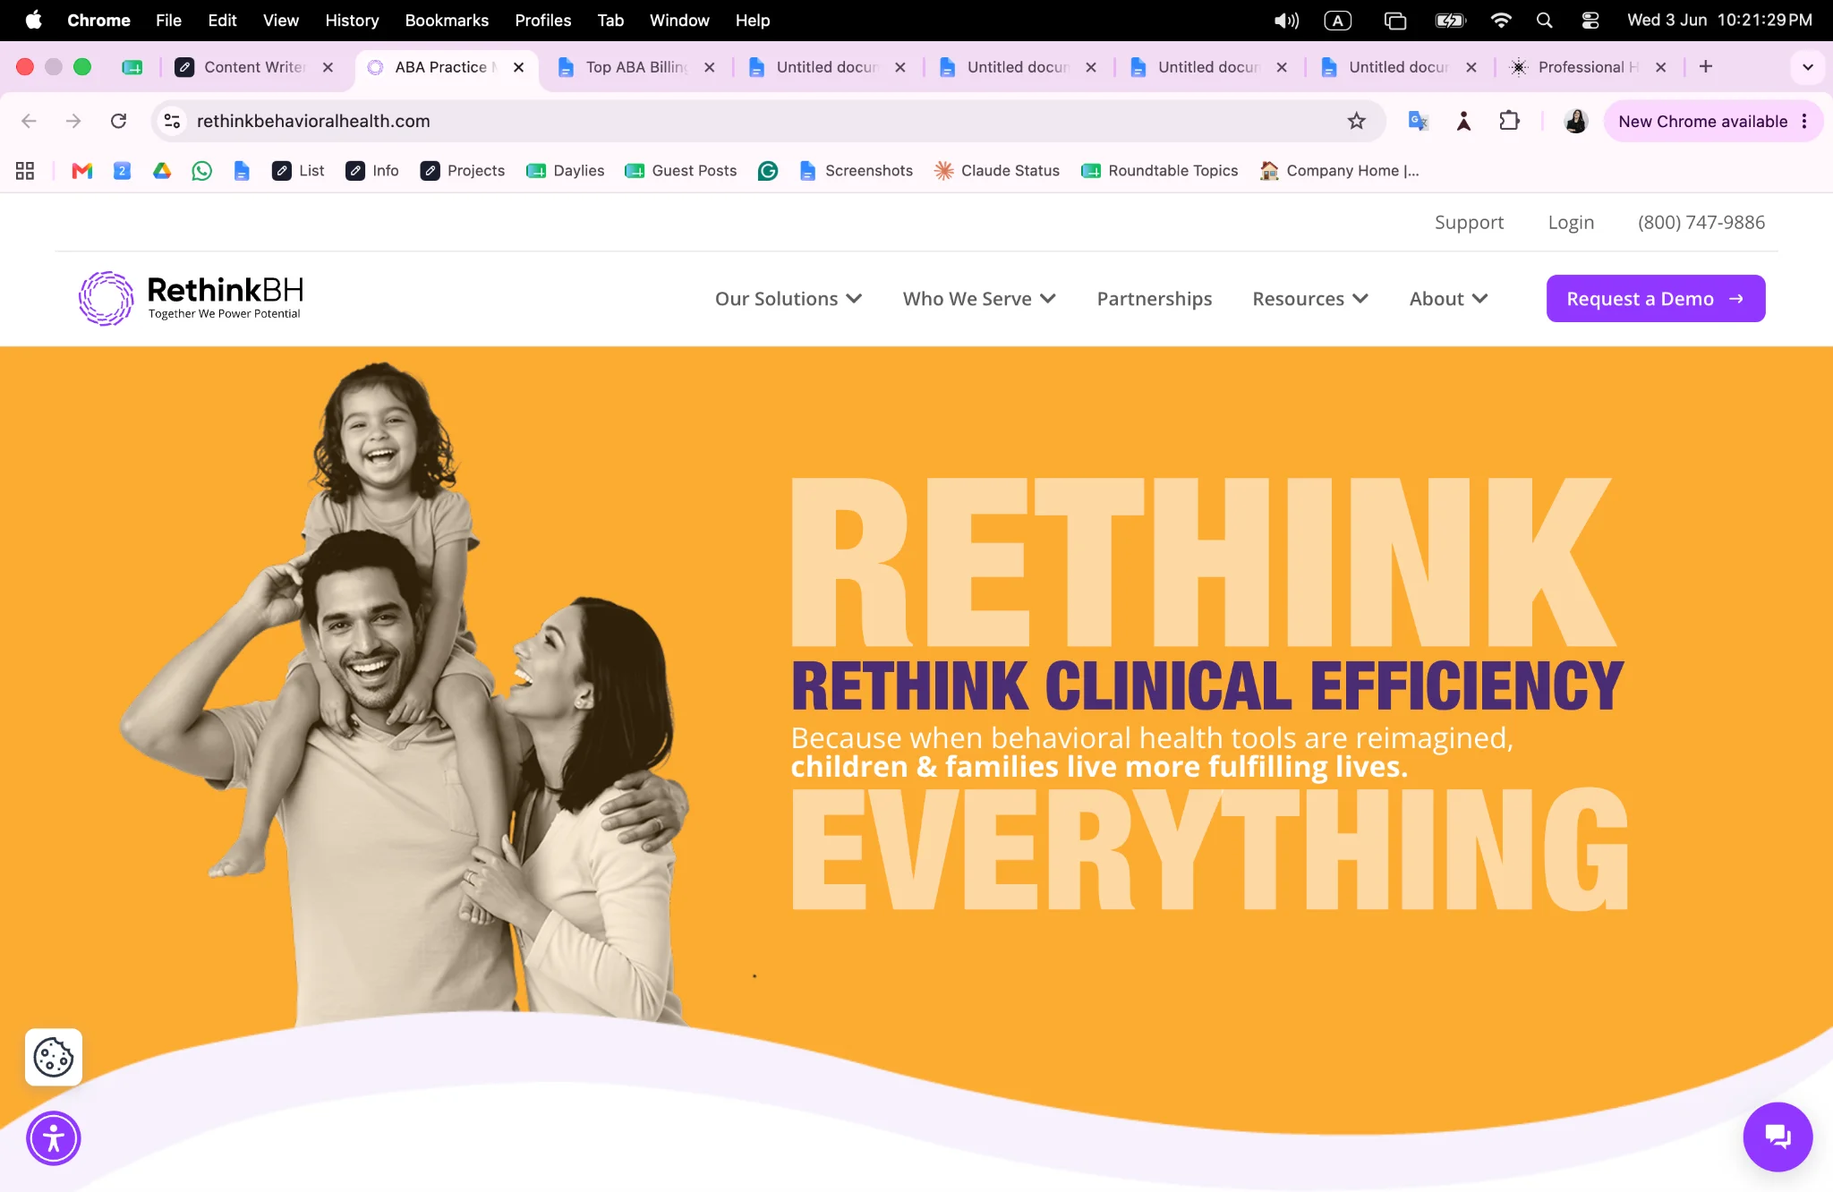Open the Partnerships page

tap(1155, 299)
